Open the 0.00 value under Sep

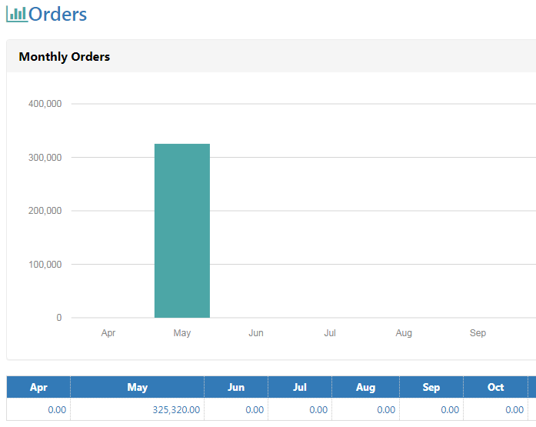(x=450, y=410)
